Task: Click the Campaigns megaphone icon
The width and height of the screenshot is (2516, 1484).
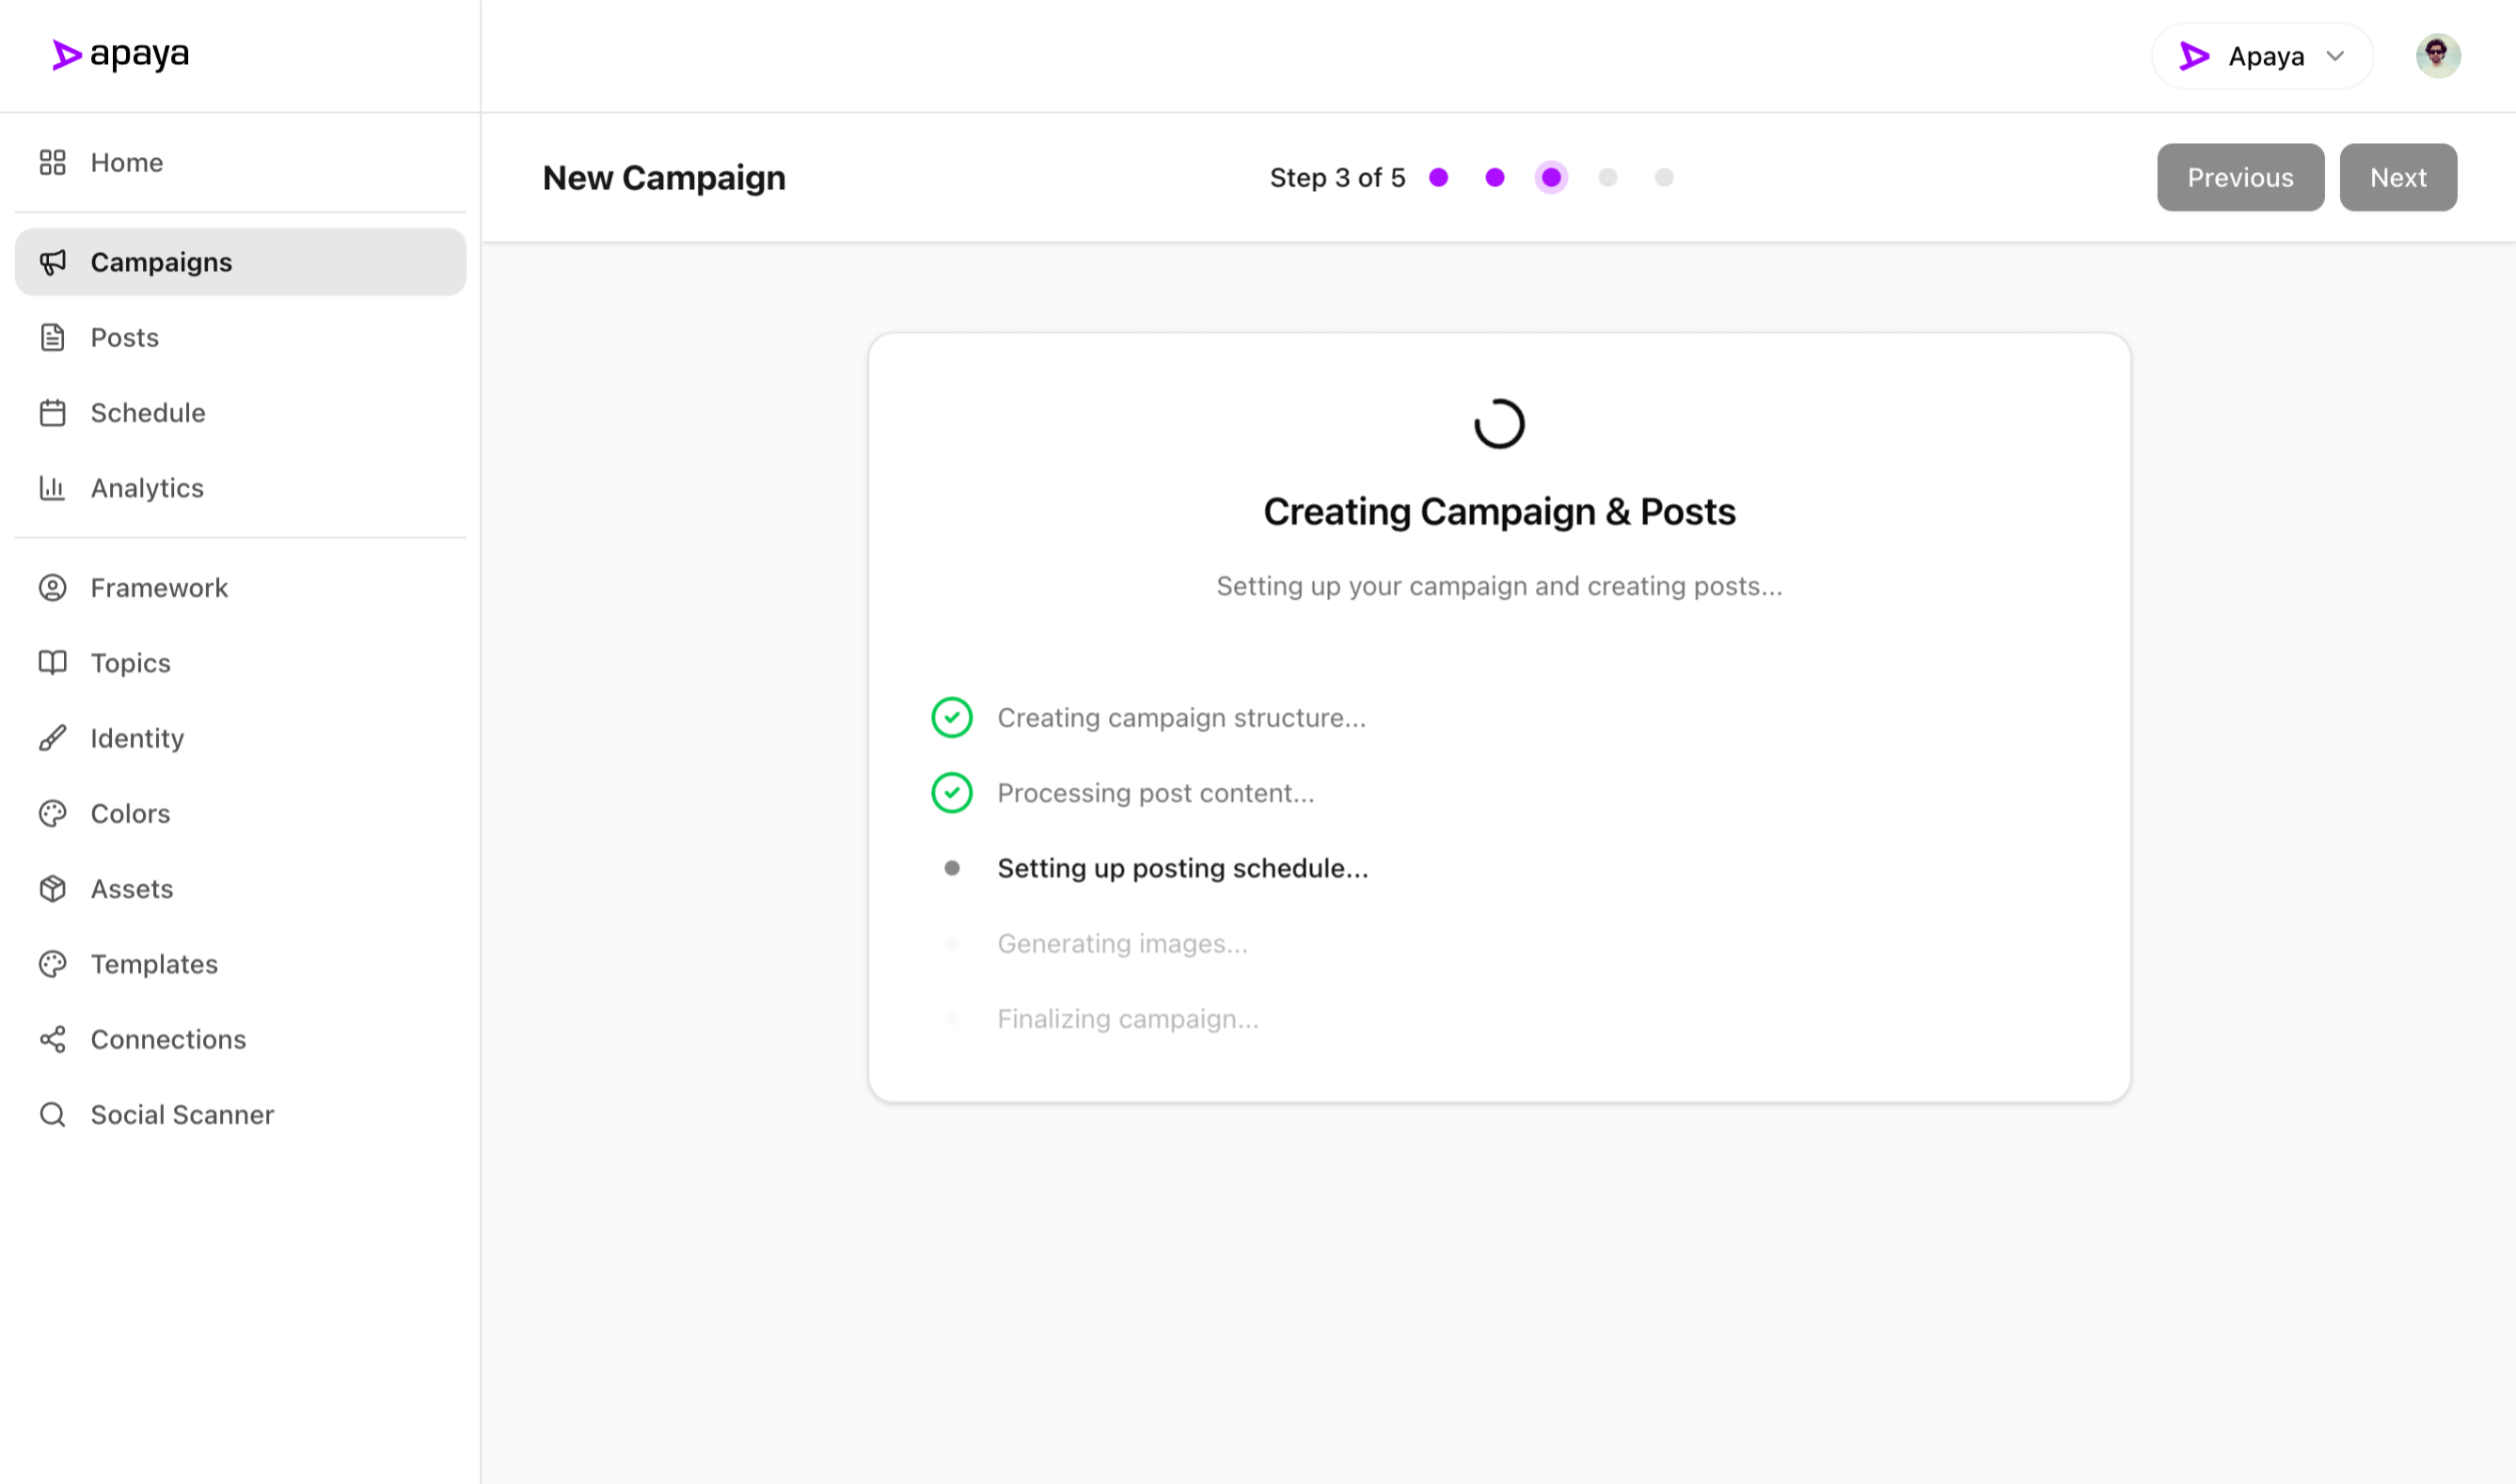Action: 52,262
